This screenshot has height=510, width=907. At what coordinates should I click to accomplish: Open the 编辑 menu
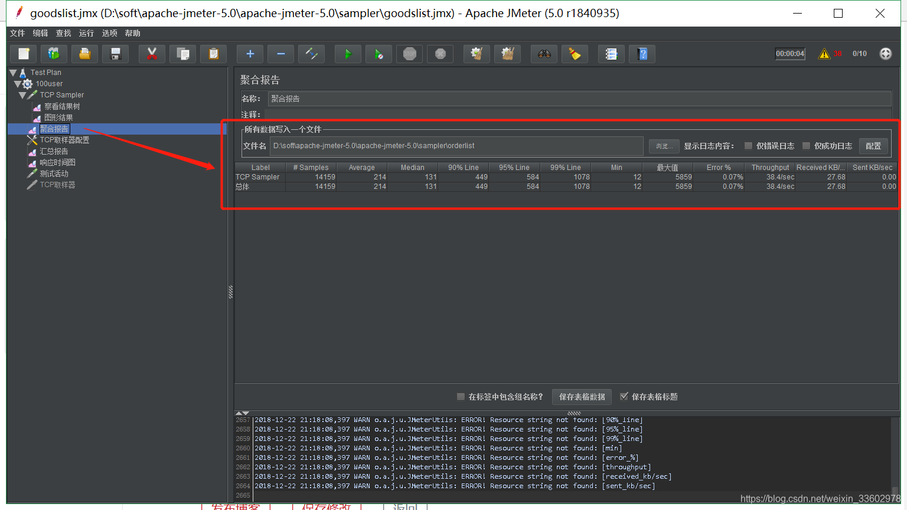pos(41,33)
